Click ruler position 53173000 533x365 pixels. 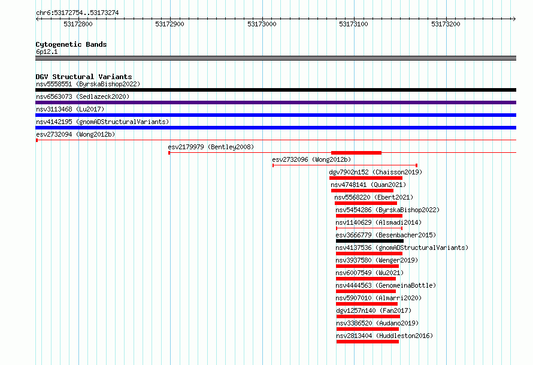tap(262, 24)
